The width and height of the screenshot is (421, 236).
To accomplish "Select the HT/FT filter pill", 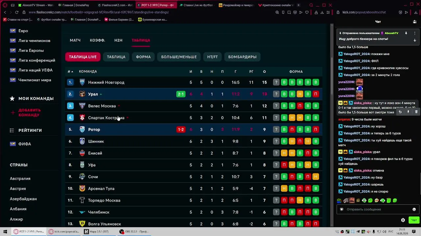I will click(212, 57).
